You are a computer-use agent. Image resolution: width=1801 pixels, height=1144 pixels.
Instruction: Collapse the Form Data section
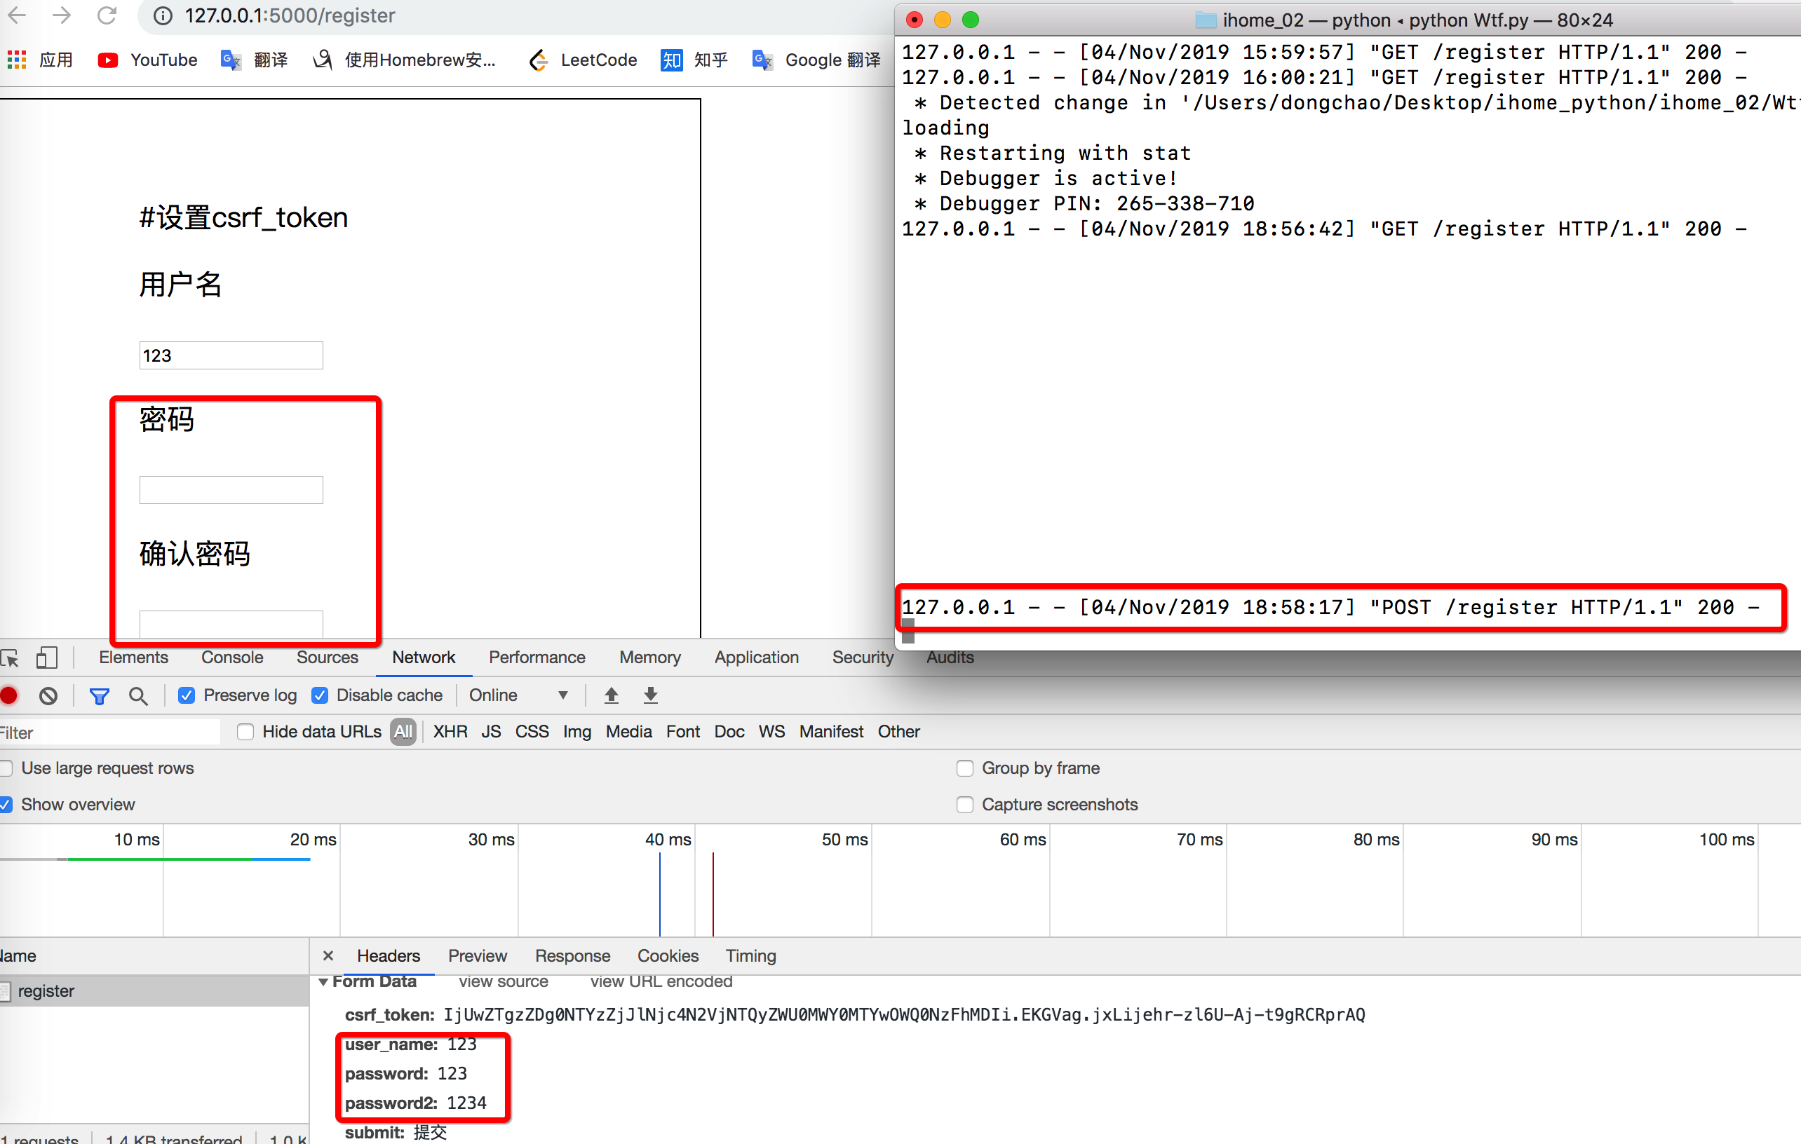click(323, 982)
